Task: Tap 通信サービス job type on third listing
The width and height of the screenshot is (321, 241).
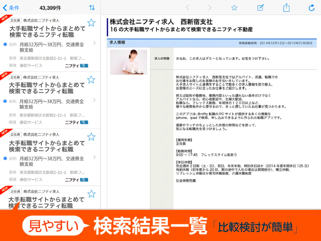Action: (31, 180)
